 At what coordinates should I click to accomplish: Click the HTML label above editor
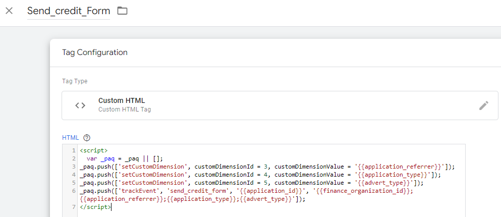pos(70,138)
